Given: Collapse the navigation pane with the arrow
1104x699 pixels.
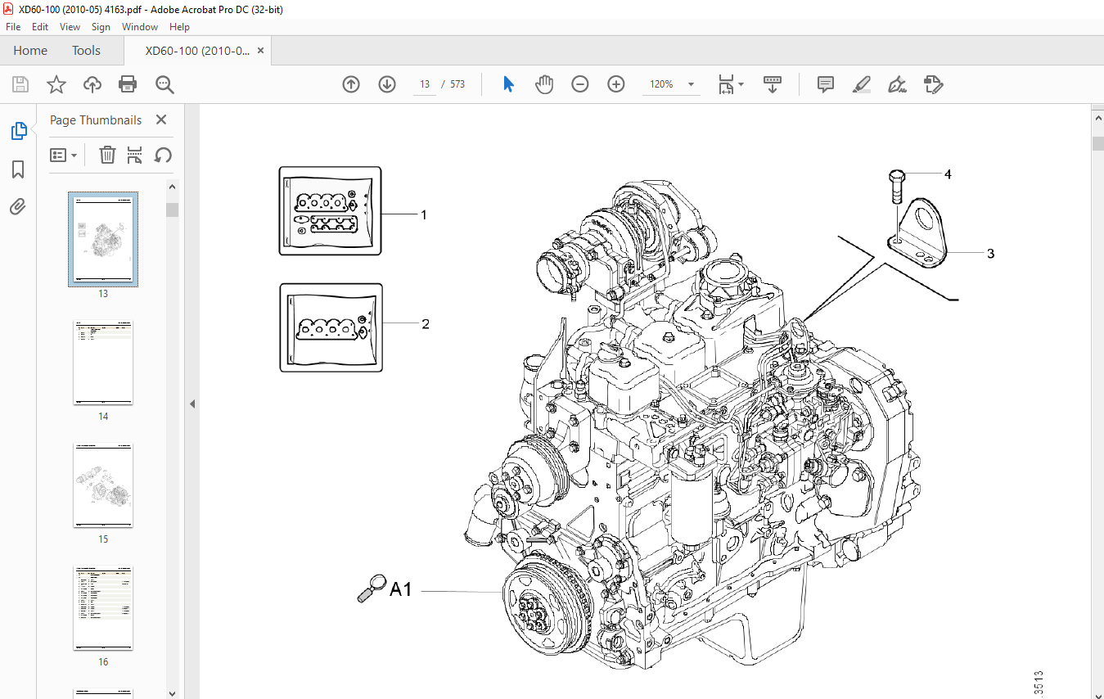Looking at the screenshot, I should click(192, 404).
